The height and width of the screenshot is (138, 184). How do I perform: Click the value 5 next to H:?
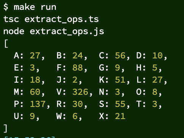(155, 67)
